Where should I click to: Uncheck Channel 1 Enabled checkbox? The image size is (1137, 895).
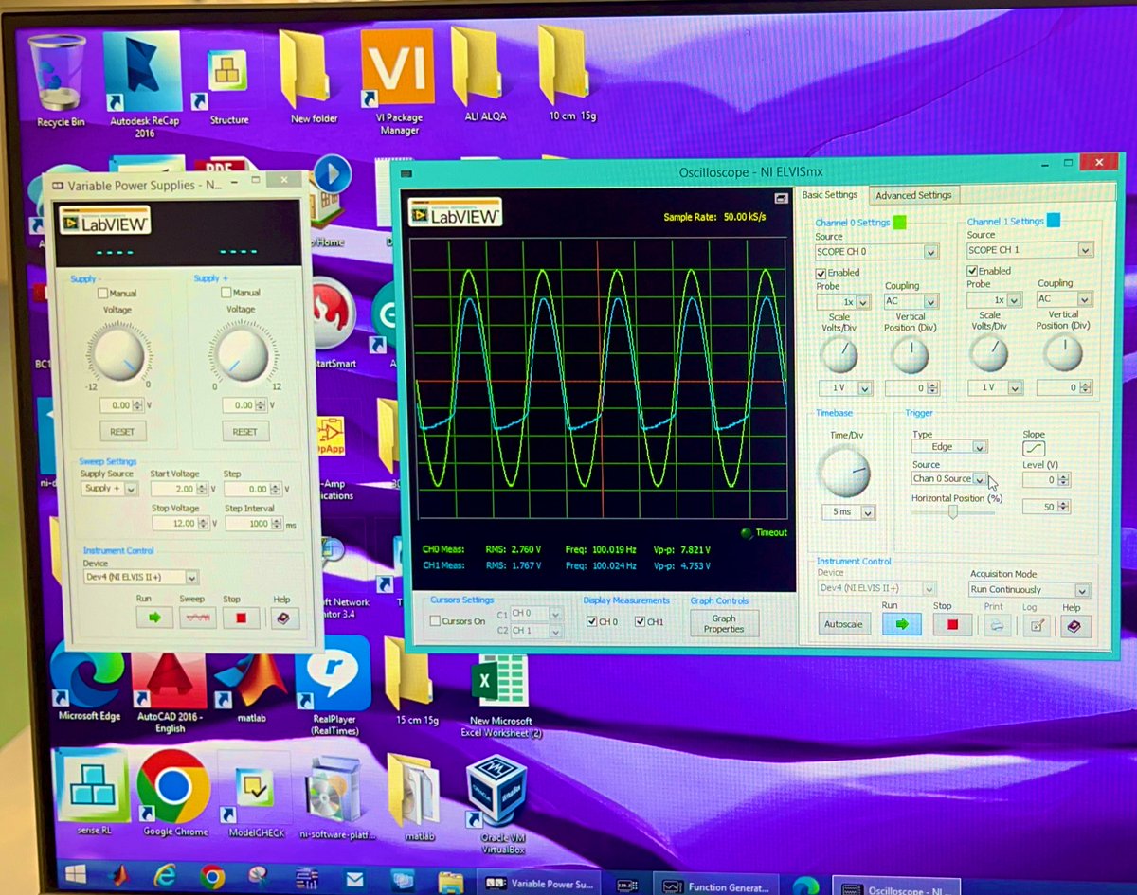(973, 271)
